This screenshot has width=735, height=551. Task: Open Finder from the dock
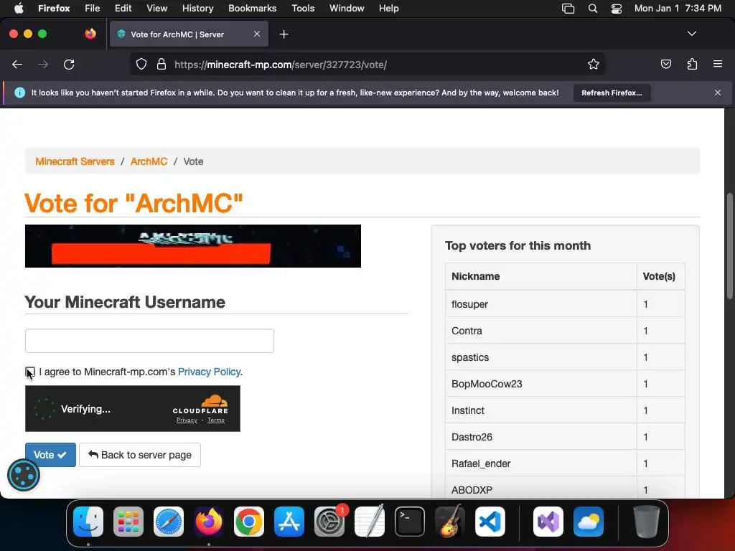[88, 522]
